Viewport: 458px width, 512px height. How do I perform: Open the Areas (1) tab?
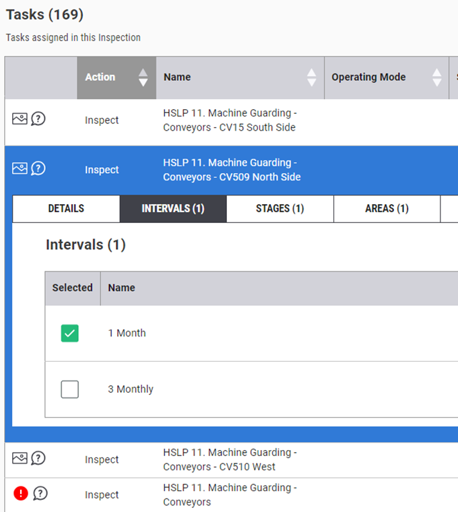[x=387, y=209]
